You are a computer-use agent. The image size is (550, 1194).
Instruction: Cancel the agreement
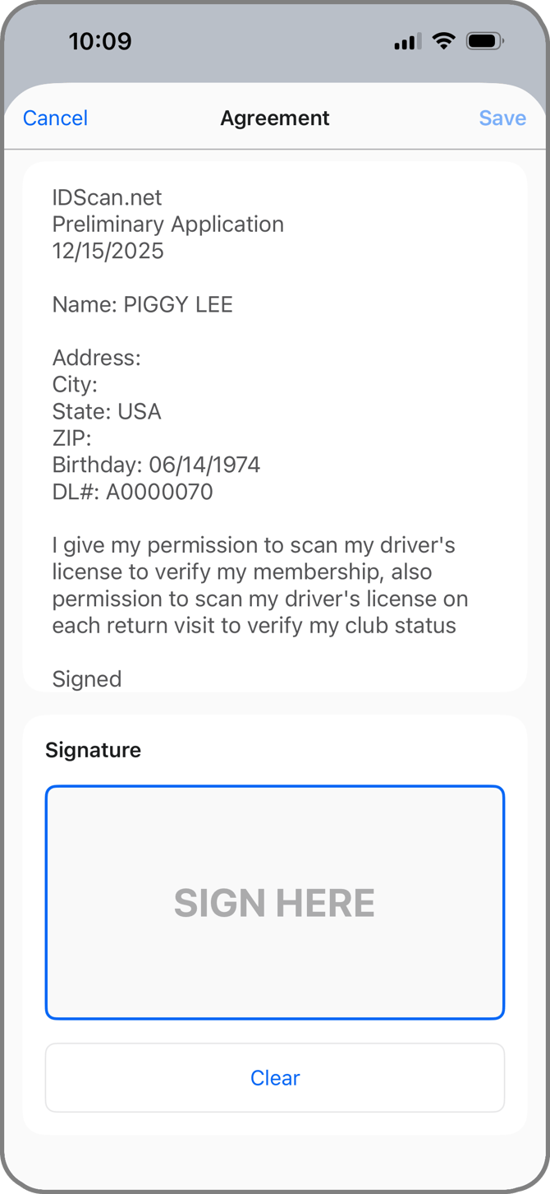55,118
